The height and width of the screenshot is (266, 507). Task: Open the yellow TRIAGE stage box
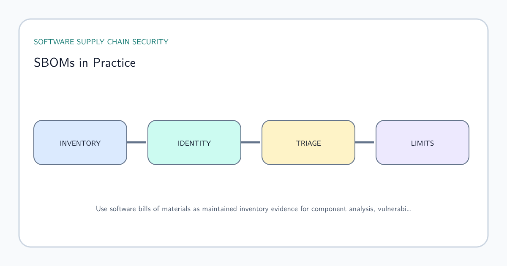308,142
